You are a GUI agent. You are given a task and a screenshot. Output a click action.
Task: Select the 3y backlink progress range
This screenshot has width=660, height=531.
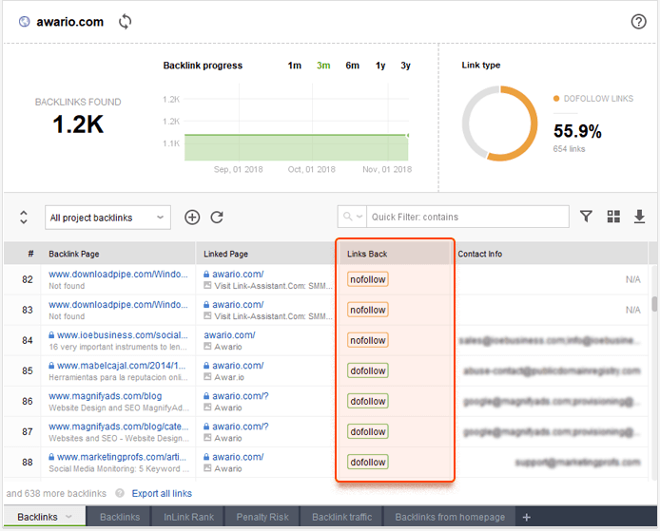point(405,66)
